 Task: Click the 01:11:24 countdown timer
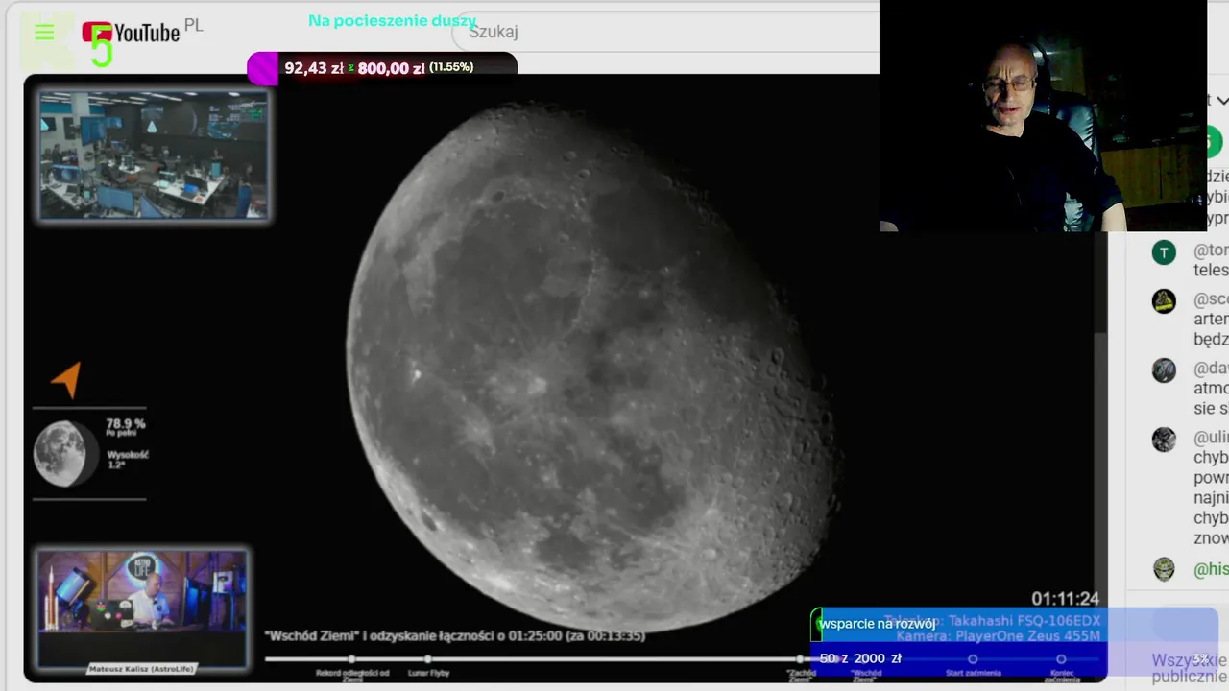click(1065, 599)
